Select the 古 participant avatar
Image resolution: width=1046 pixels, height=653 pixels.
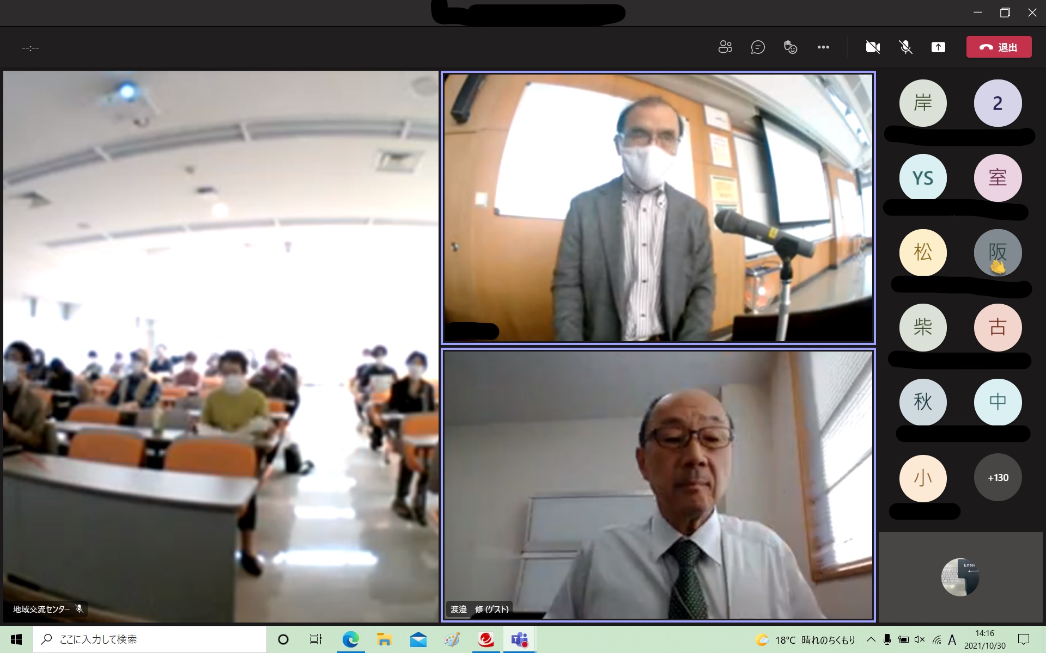click(998, 327)
